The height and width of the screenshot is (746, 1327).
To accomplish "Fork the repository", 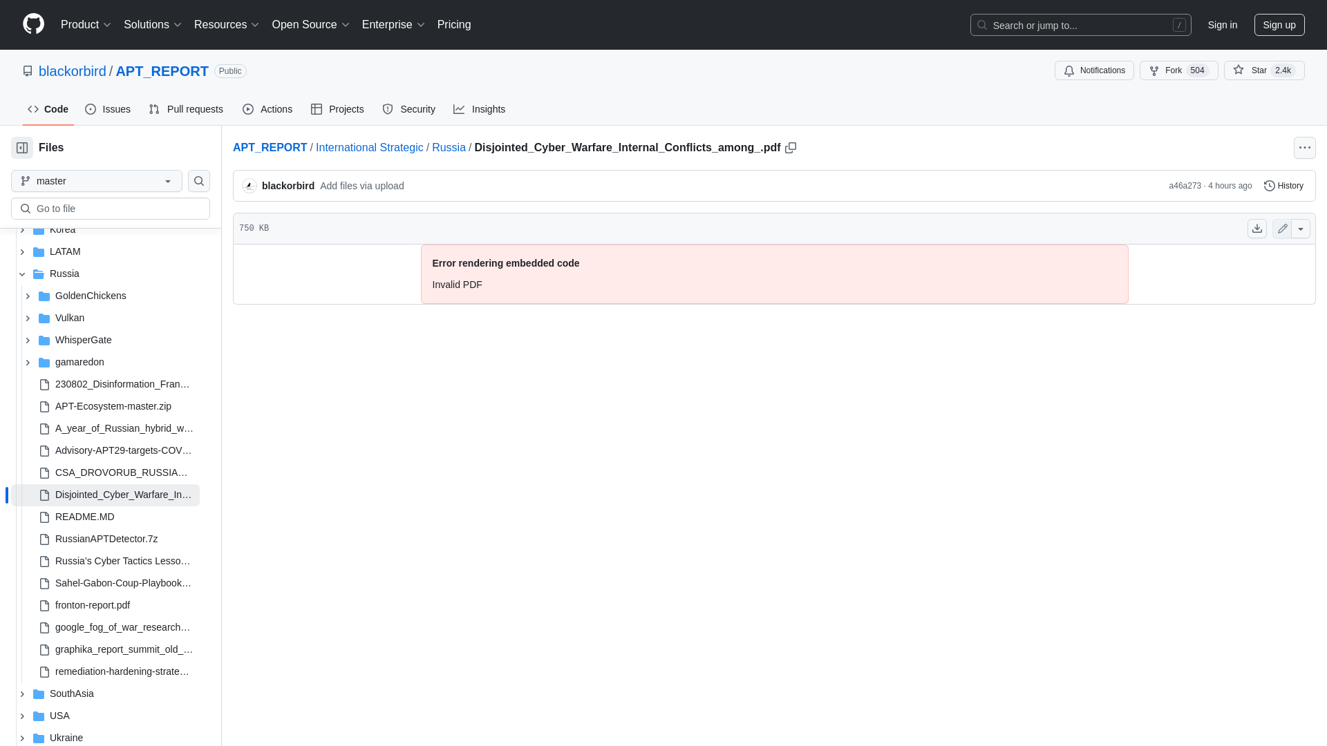I will tap(1178, 70).
